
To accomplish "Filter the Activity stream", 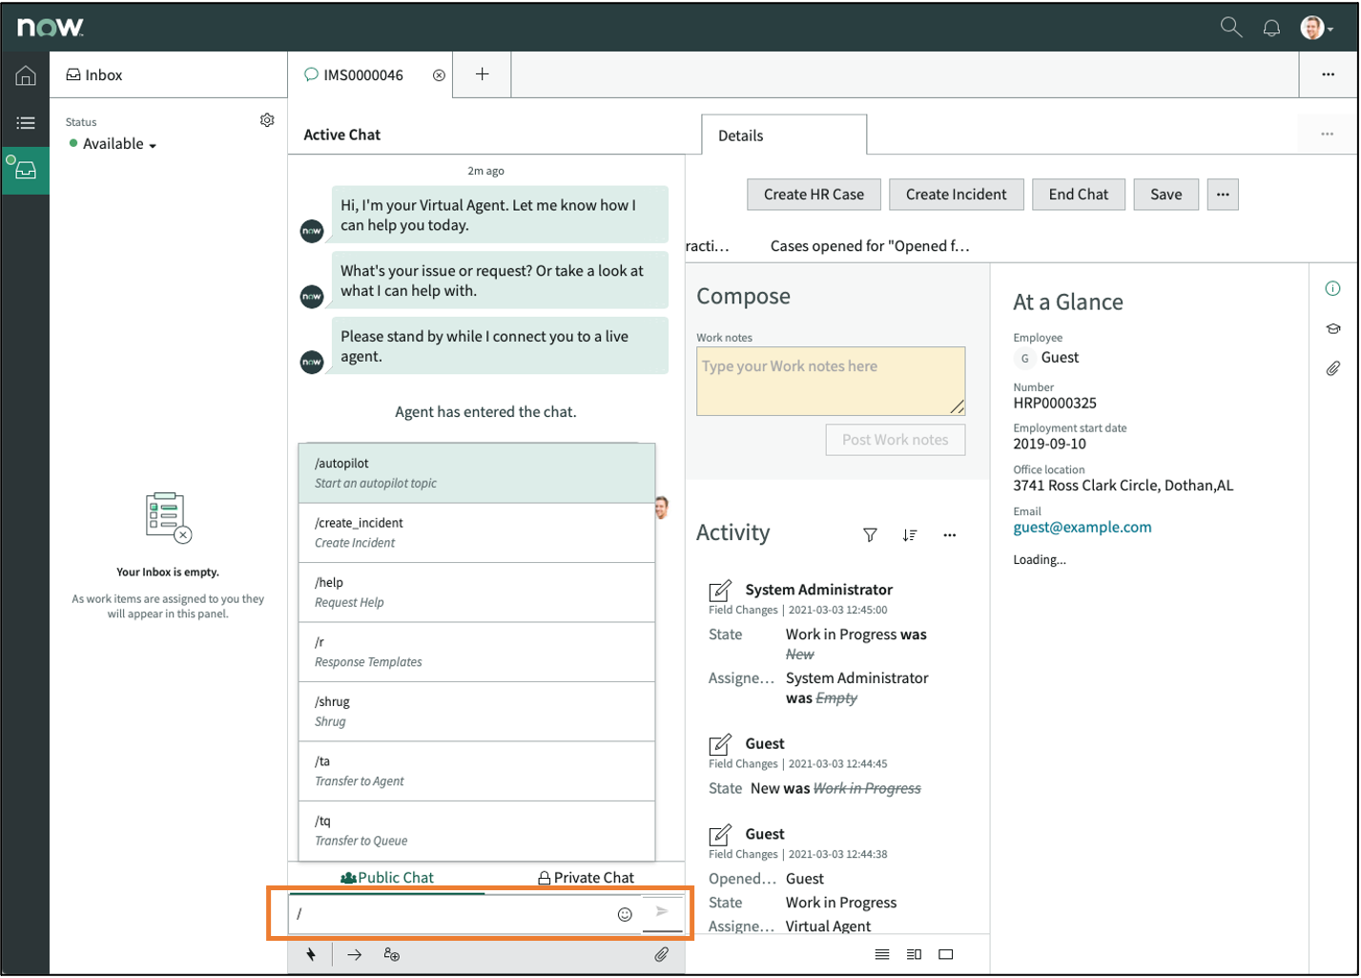I will pos(870,535).
